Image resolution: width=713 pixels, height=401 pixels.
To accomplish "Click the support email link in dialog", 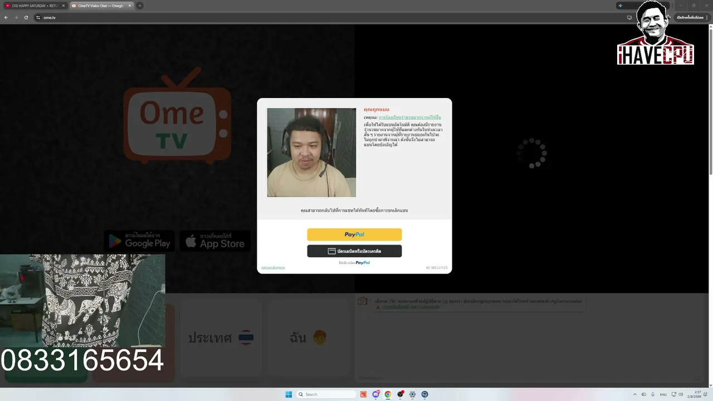I will pyautogui.click(x=273, y=268).
